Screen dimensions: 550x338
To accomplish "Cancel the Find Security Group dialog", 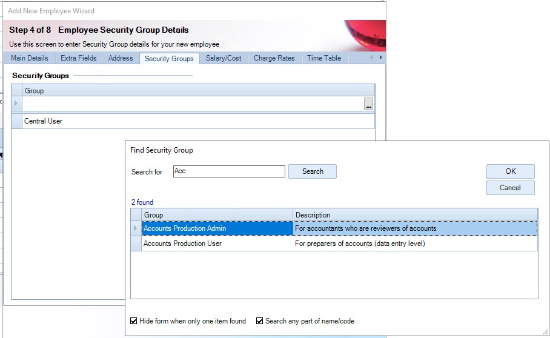I will 511,188.
